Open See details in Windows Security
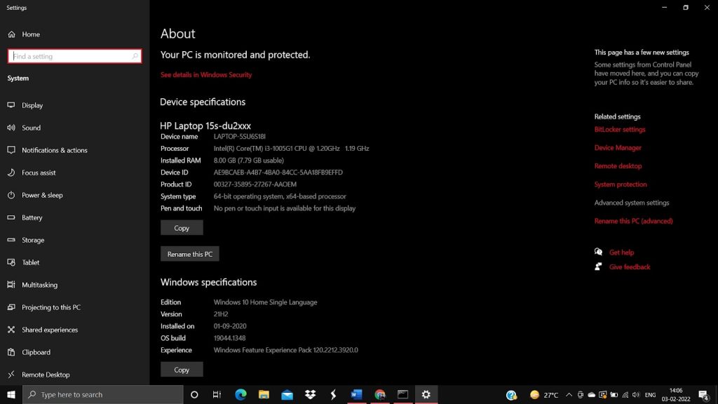The width and height of the screenshot is (718, 404). tap(206, 74)
